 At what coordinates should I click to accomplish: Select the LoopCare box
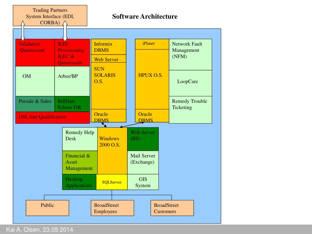coord(190,83)
